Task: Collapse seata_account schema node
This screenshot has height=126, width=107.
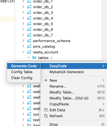Action: pyautogui.click(x=23, y=52)
